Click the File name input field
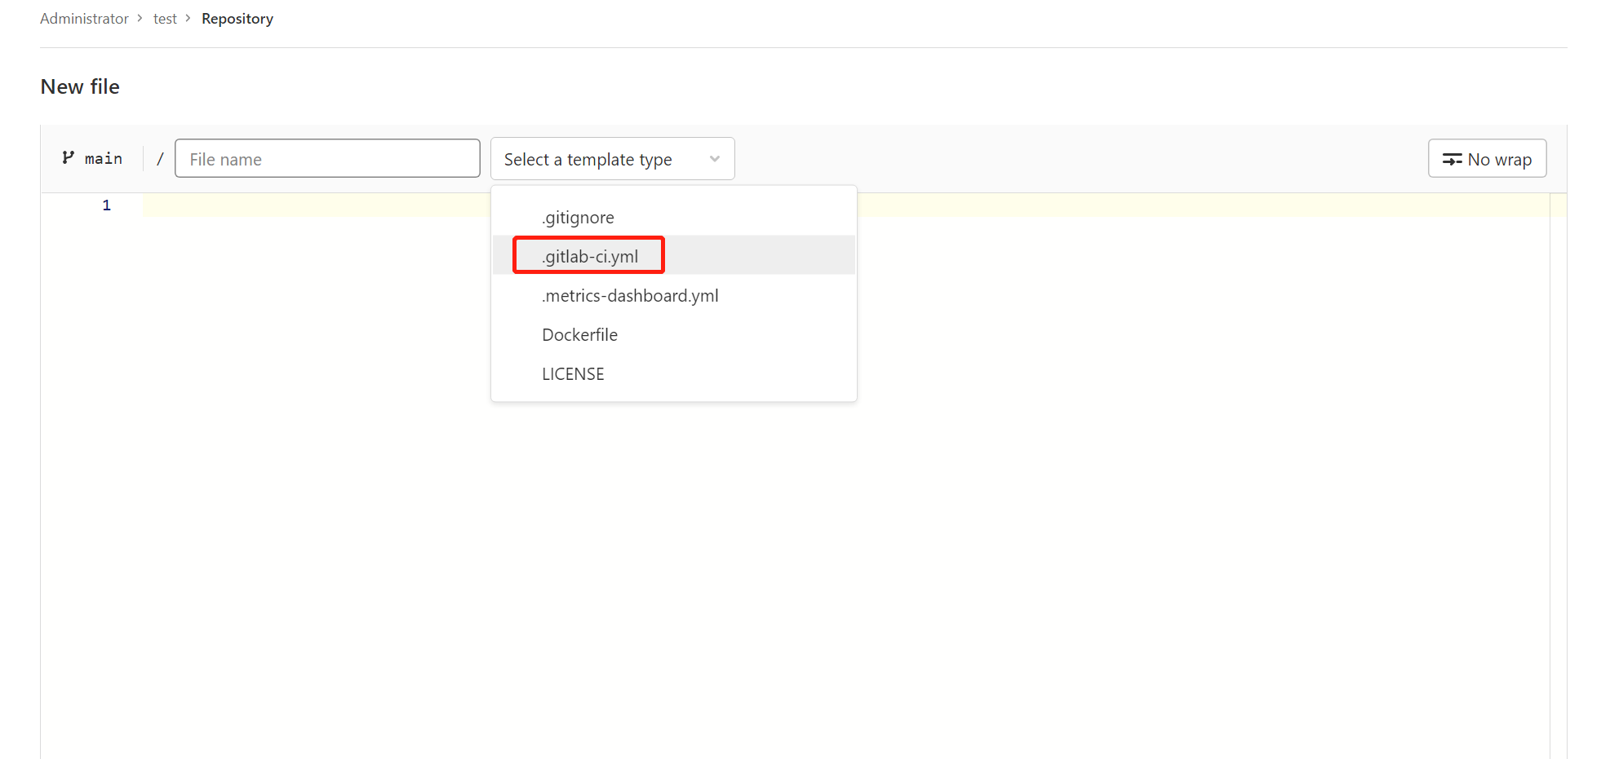The image size is (1610, 759). [x=327, y=158]
